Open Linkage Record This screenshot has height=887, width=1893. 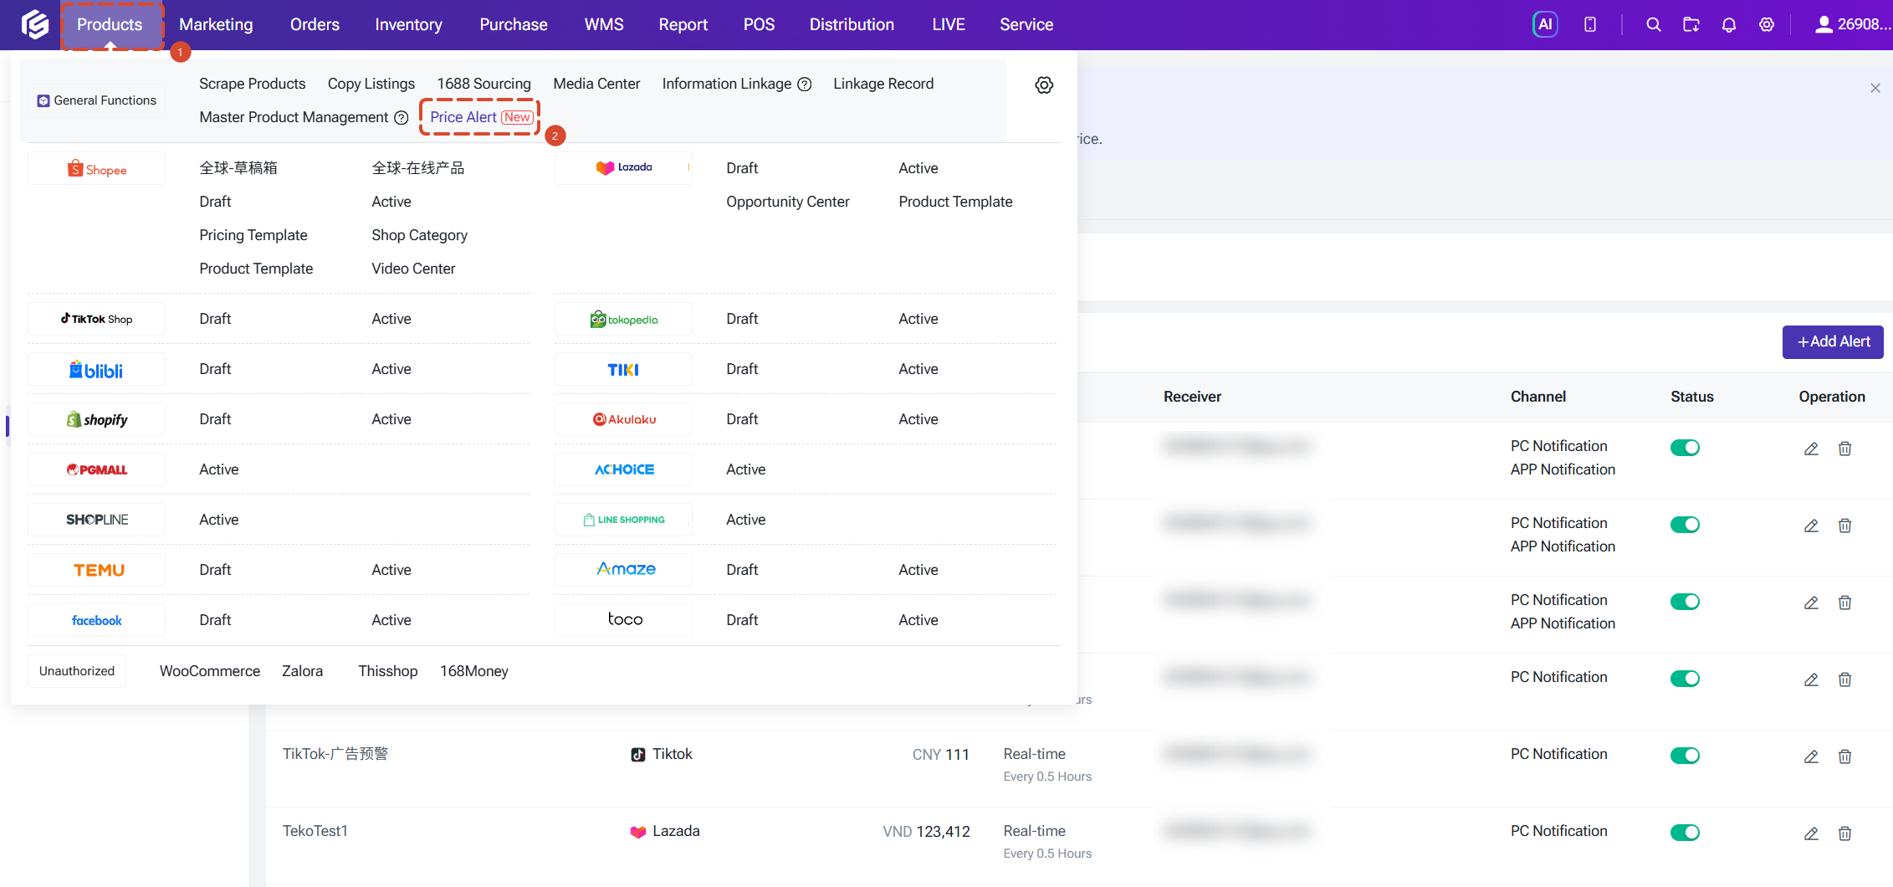click(x=883, y=84)
